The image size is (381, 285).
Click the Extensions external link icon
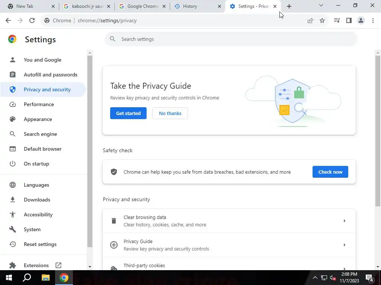58,265
